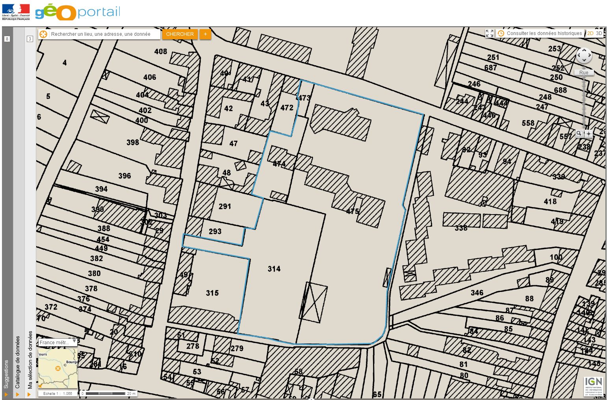The width and height of the screenshot is (607, 400).
Task: Pan the map up with the navigation arrow
Action: pyautogui.click(x=584, y=50)
